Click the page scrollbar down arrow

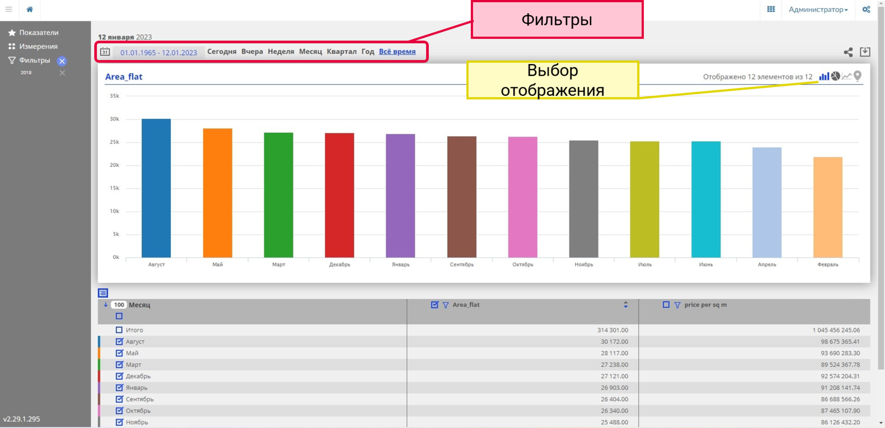881,423
